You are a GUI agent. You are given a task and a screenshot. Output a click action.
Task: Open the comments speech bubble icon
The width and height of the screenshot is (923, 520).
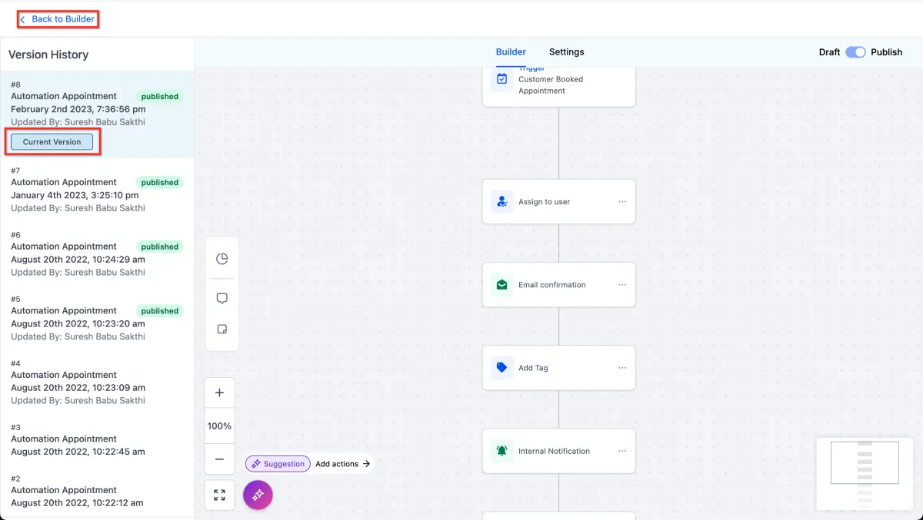(222, 298)
